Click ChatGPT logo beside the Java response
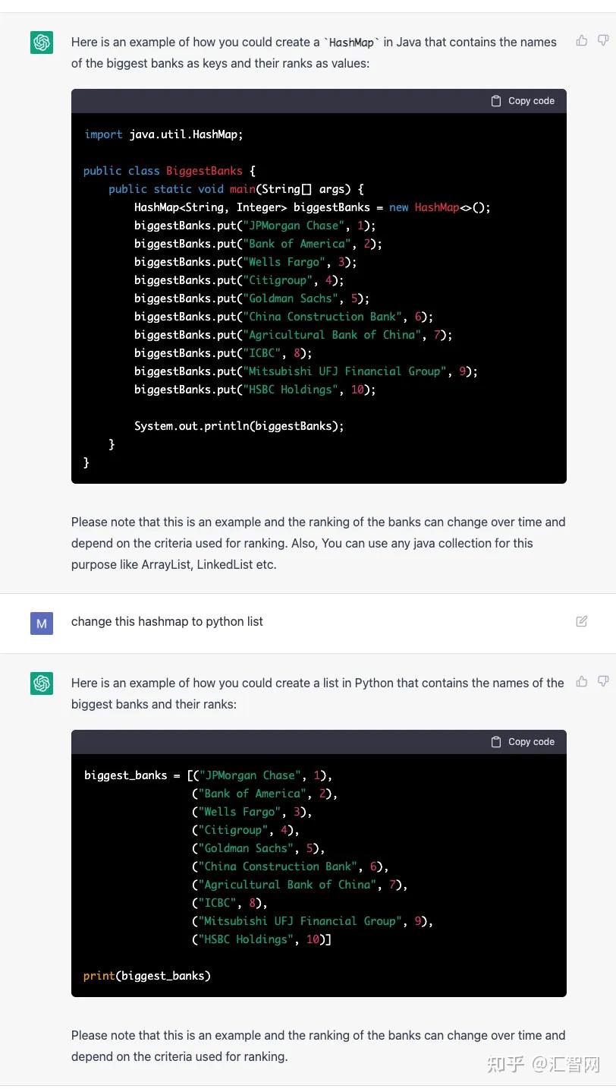 (42, 43)
